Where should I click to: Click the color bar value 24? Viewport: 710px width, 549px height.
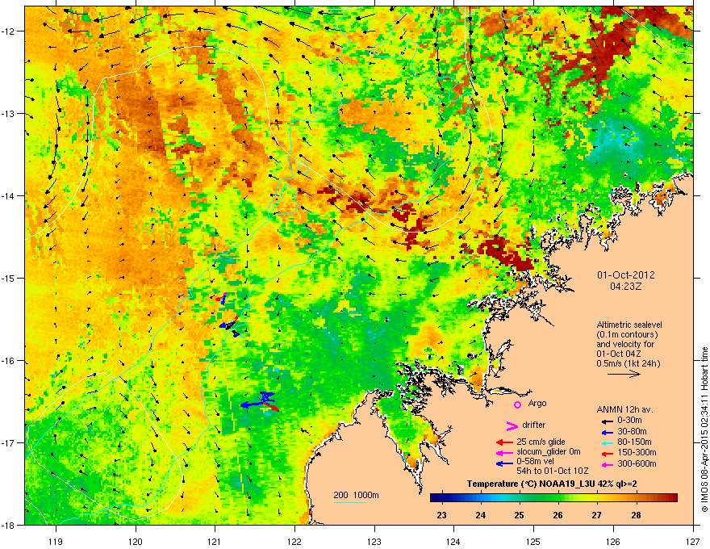click(480, 515)
